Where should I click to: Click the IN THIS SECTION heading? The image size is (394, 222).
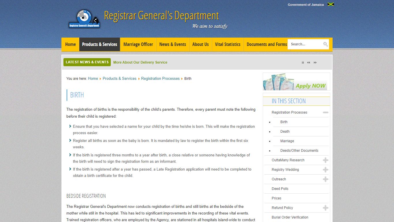click(x=288, y=101)
